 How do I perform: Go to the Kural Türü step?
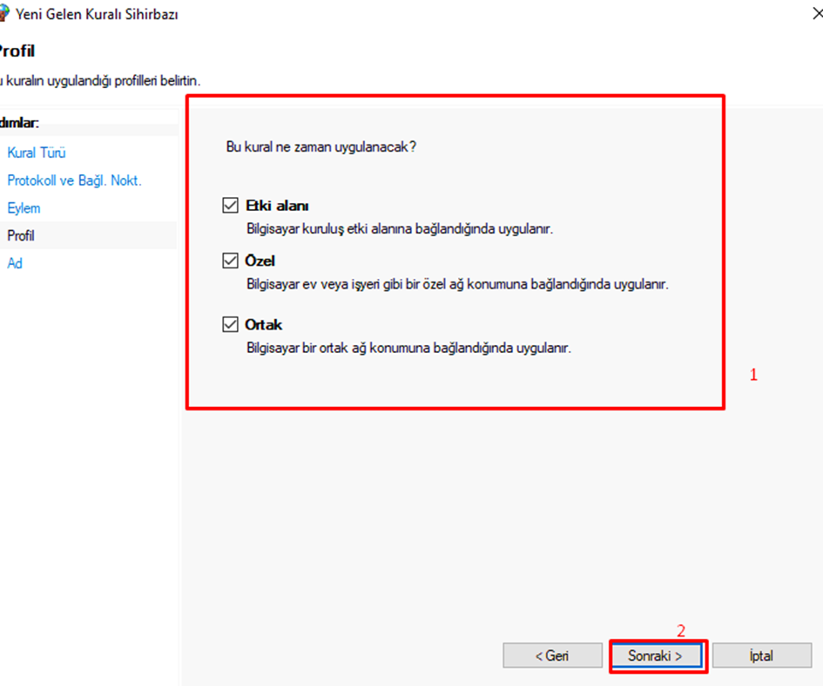coord(37,153)
